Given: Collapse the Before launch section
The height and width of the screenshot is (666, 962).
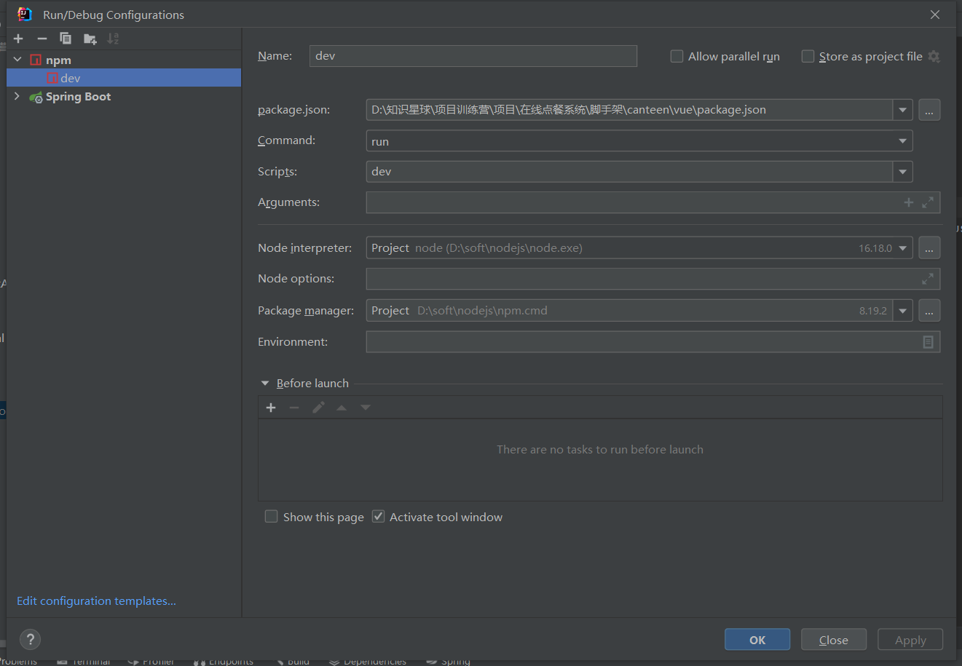Looking at the screenshot, I should pos(265,384).
